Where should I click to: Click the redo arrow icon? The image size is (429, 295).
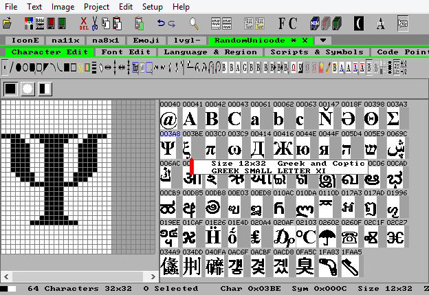coord(172,23)
